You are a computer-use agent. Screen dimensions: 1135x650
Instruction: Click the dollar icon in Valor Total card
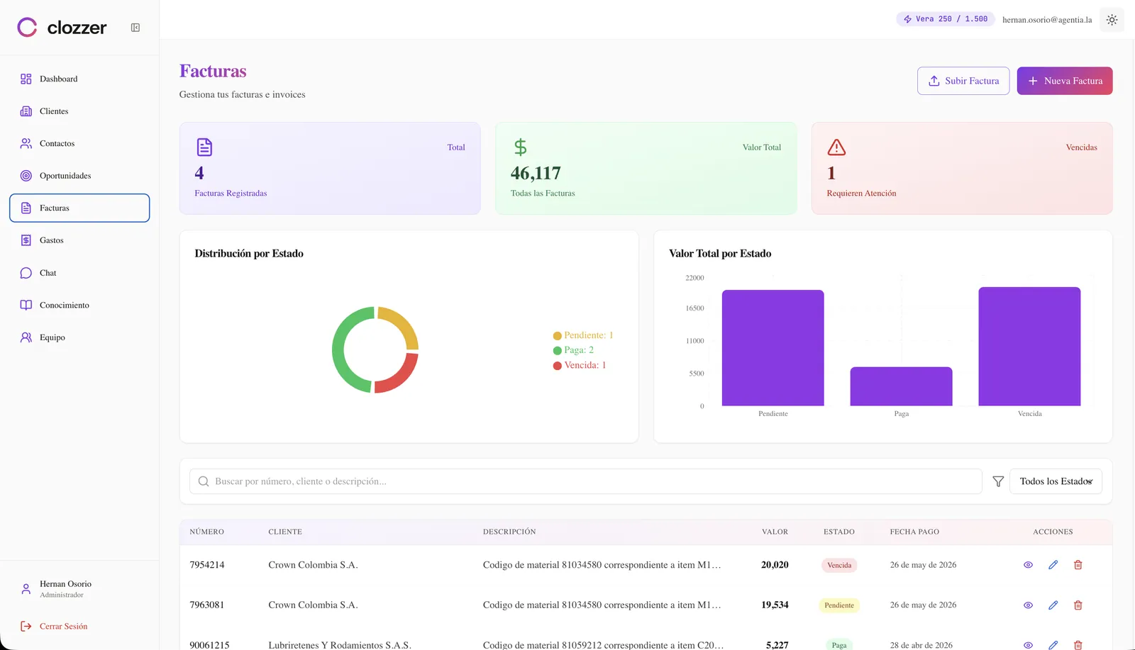(x=520, y=147)
